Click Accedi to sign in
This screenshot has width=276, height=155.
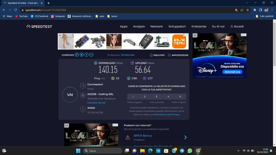tap(237, 26)
